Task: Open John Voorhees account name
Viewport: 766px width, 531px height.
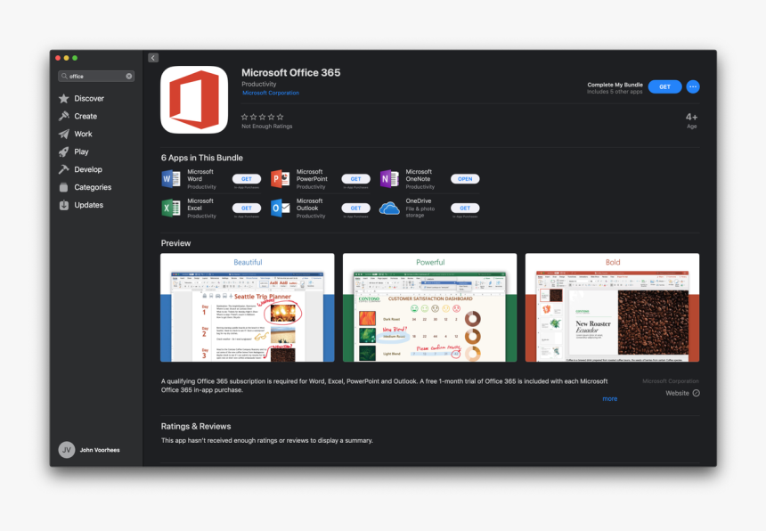Action: click(100, 450)
